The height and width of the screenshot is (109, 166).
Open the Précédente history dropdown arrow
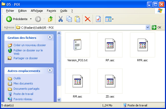point(31,19)
